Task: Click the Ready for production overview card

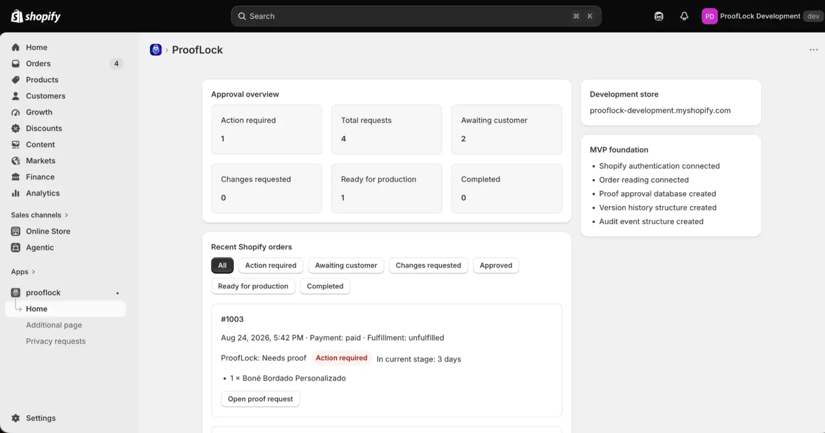Action: tap(387, 189)
